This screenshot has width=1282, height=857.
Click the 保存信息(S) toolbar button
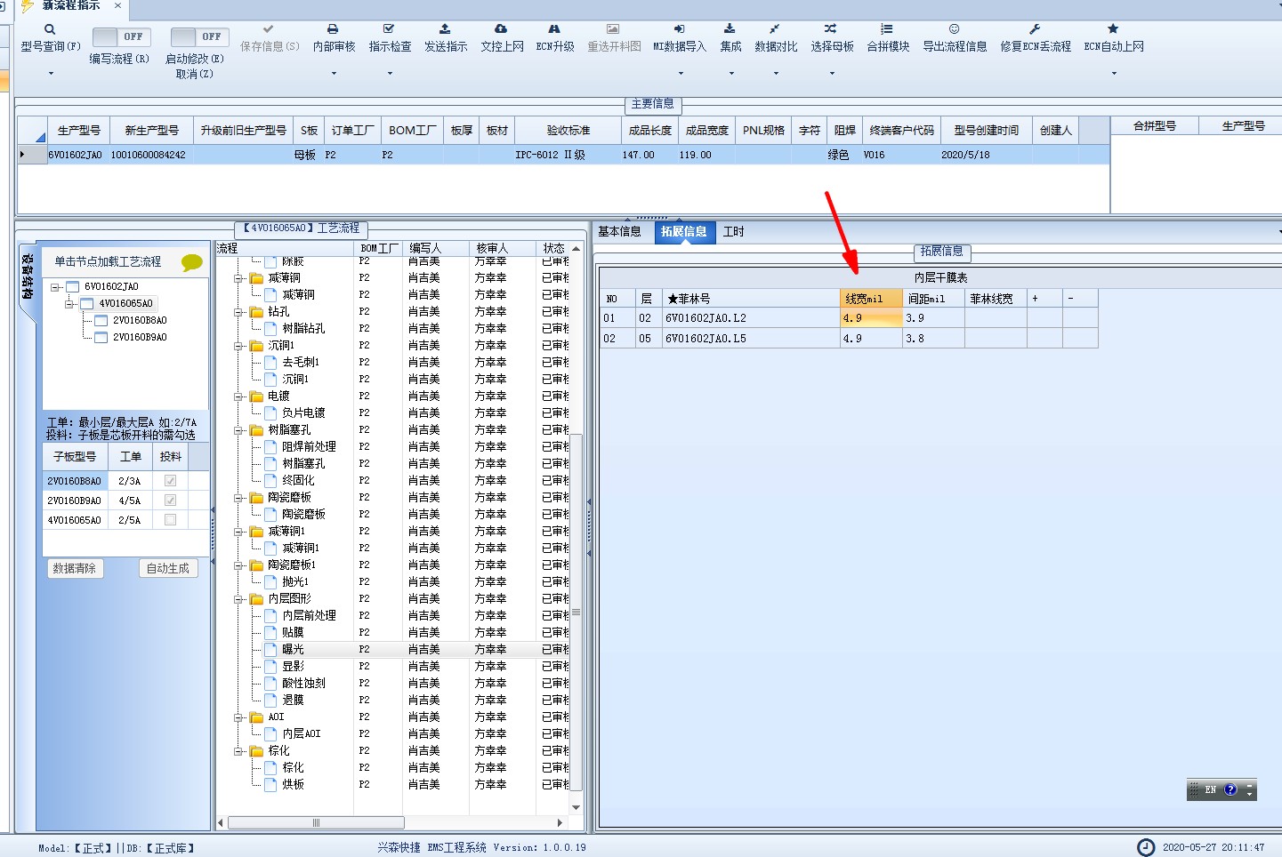point(270,38)
